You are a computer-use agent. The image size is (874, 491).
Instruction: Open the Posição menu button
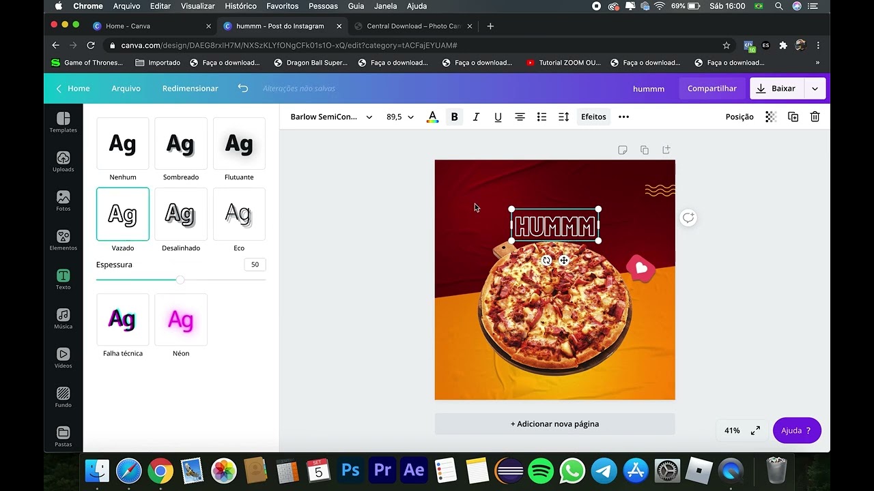739,117
